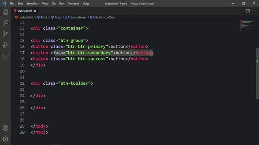Select the index.html editor tab

(x=25, y=11)
